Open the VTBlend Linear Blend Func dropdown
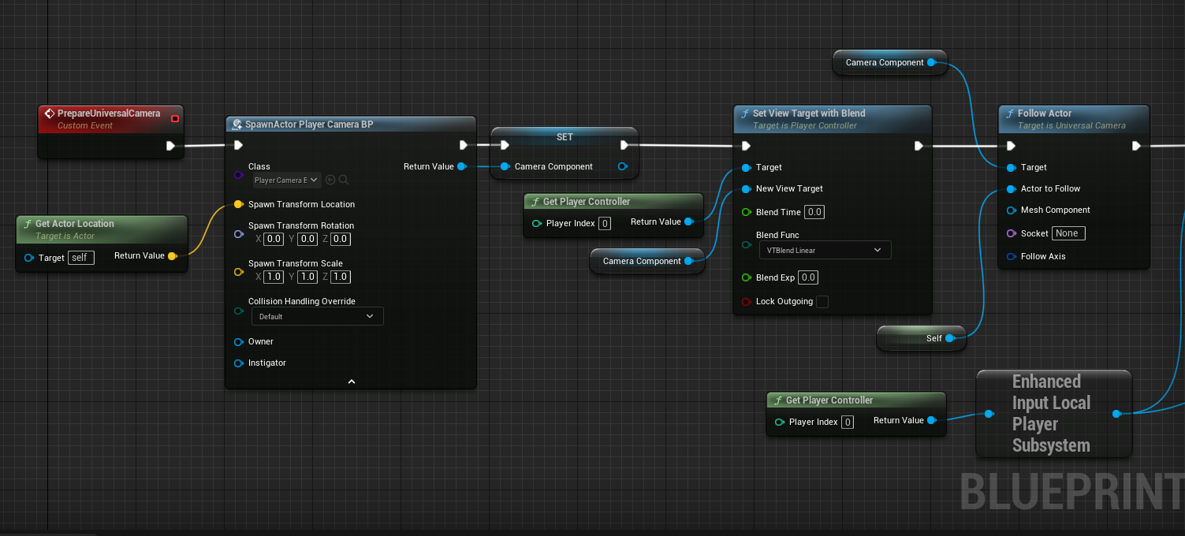This screenshot has height=536, width=1185. click(x=825, y=250)
